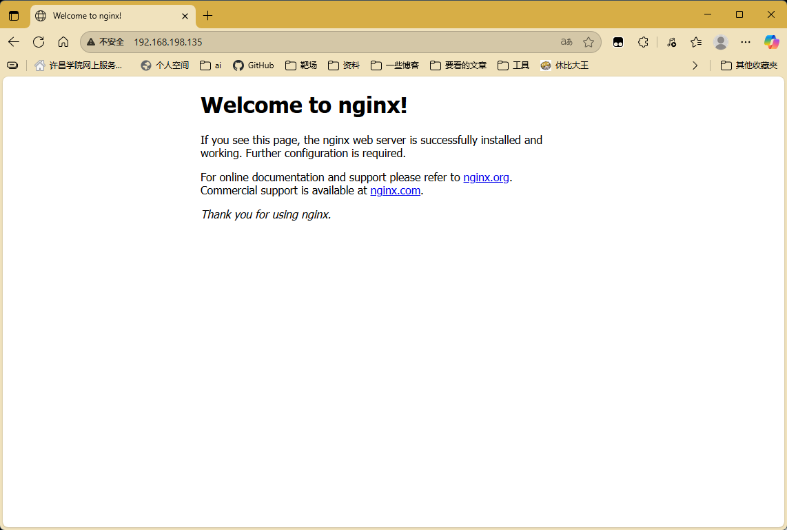Expand the 其他收藏夹 bookmarks folder

tap(749, 65)
